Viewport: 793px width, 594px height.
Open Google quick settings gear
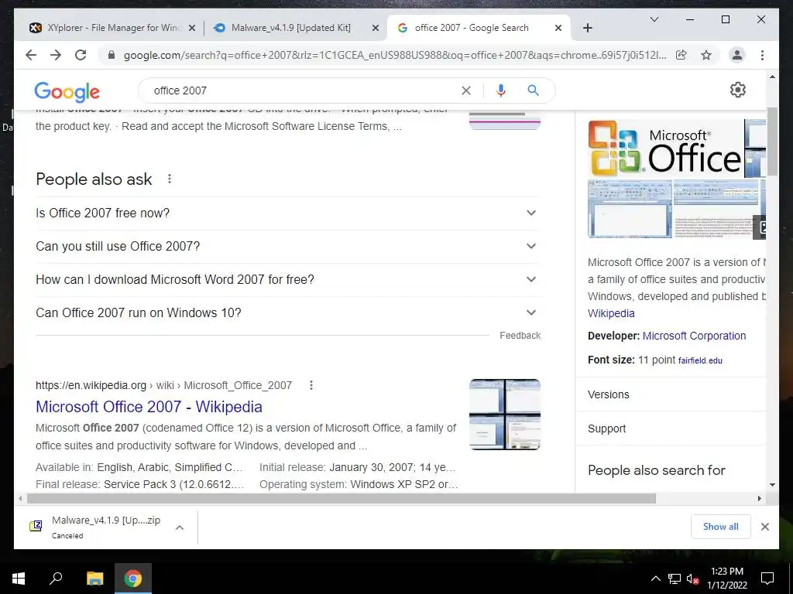pos(738,90)
